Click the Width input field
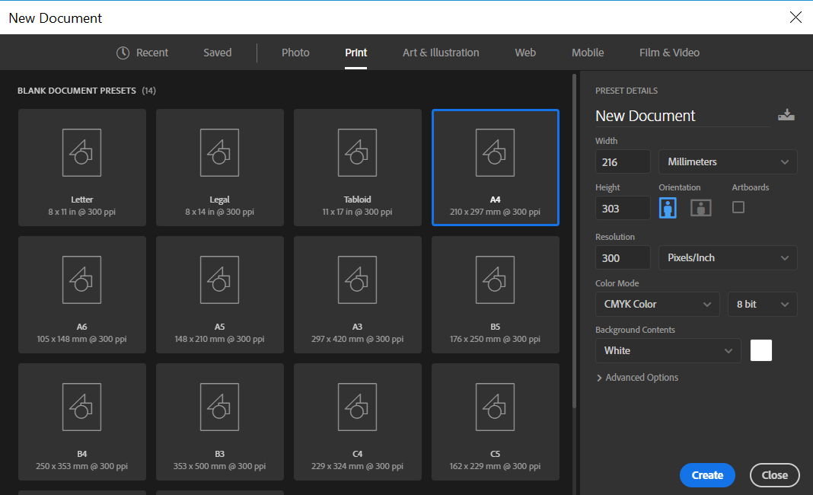The height and width of the screenshot is (495, 813). [x=623, y=162]
